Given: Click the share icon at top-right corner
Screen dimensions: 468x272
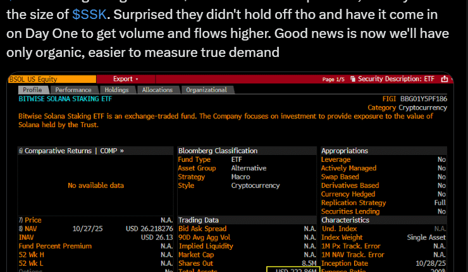Looking at the screenshot, I should coord(445,79).
